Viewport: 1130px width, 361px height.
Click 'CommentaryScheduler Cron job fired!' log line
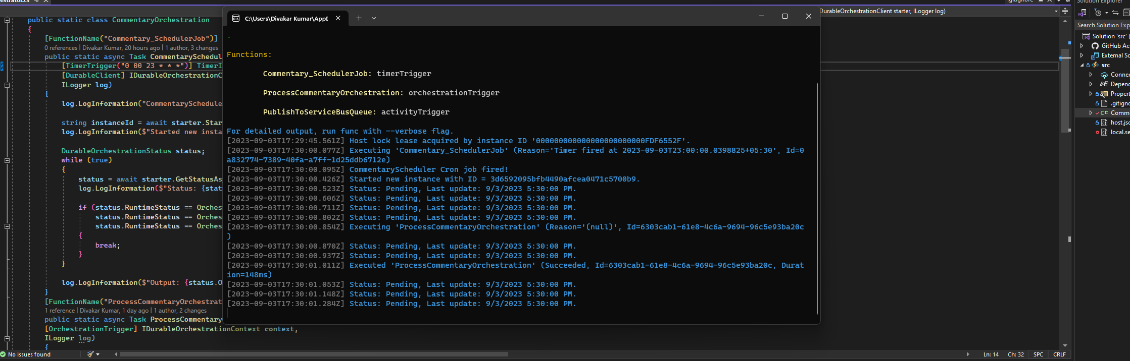coord(428,169)
